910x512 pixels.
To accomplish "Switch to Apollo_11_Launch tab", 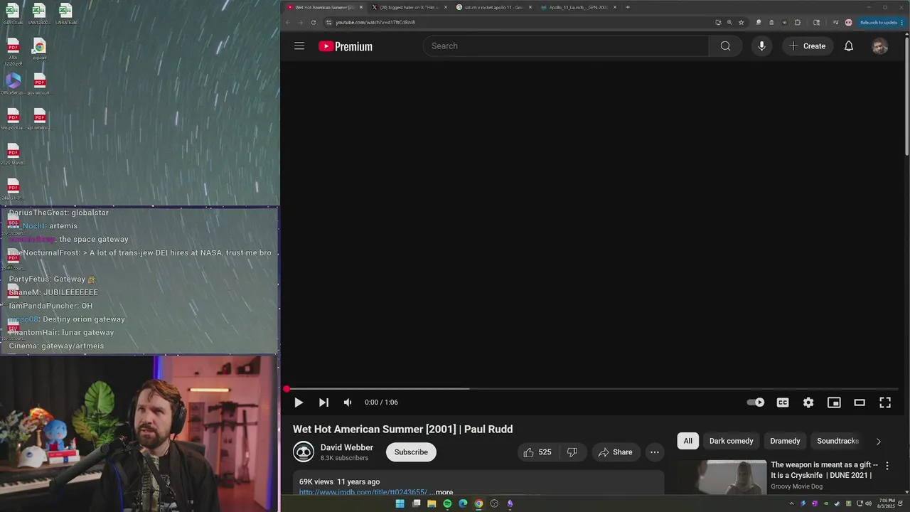I will 578,7.
